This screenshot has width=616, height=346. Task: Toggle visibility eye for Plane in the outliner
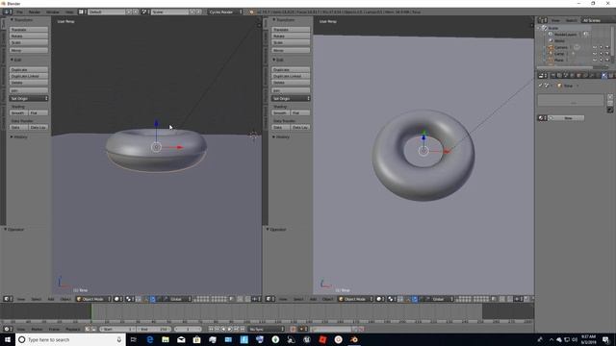point(595,60)
